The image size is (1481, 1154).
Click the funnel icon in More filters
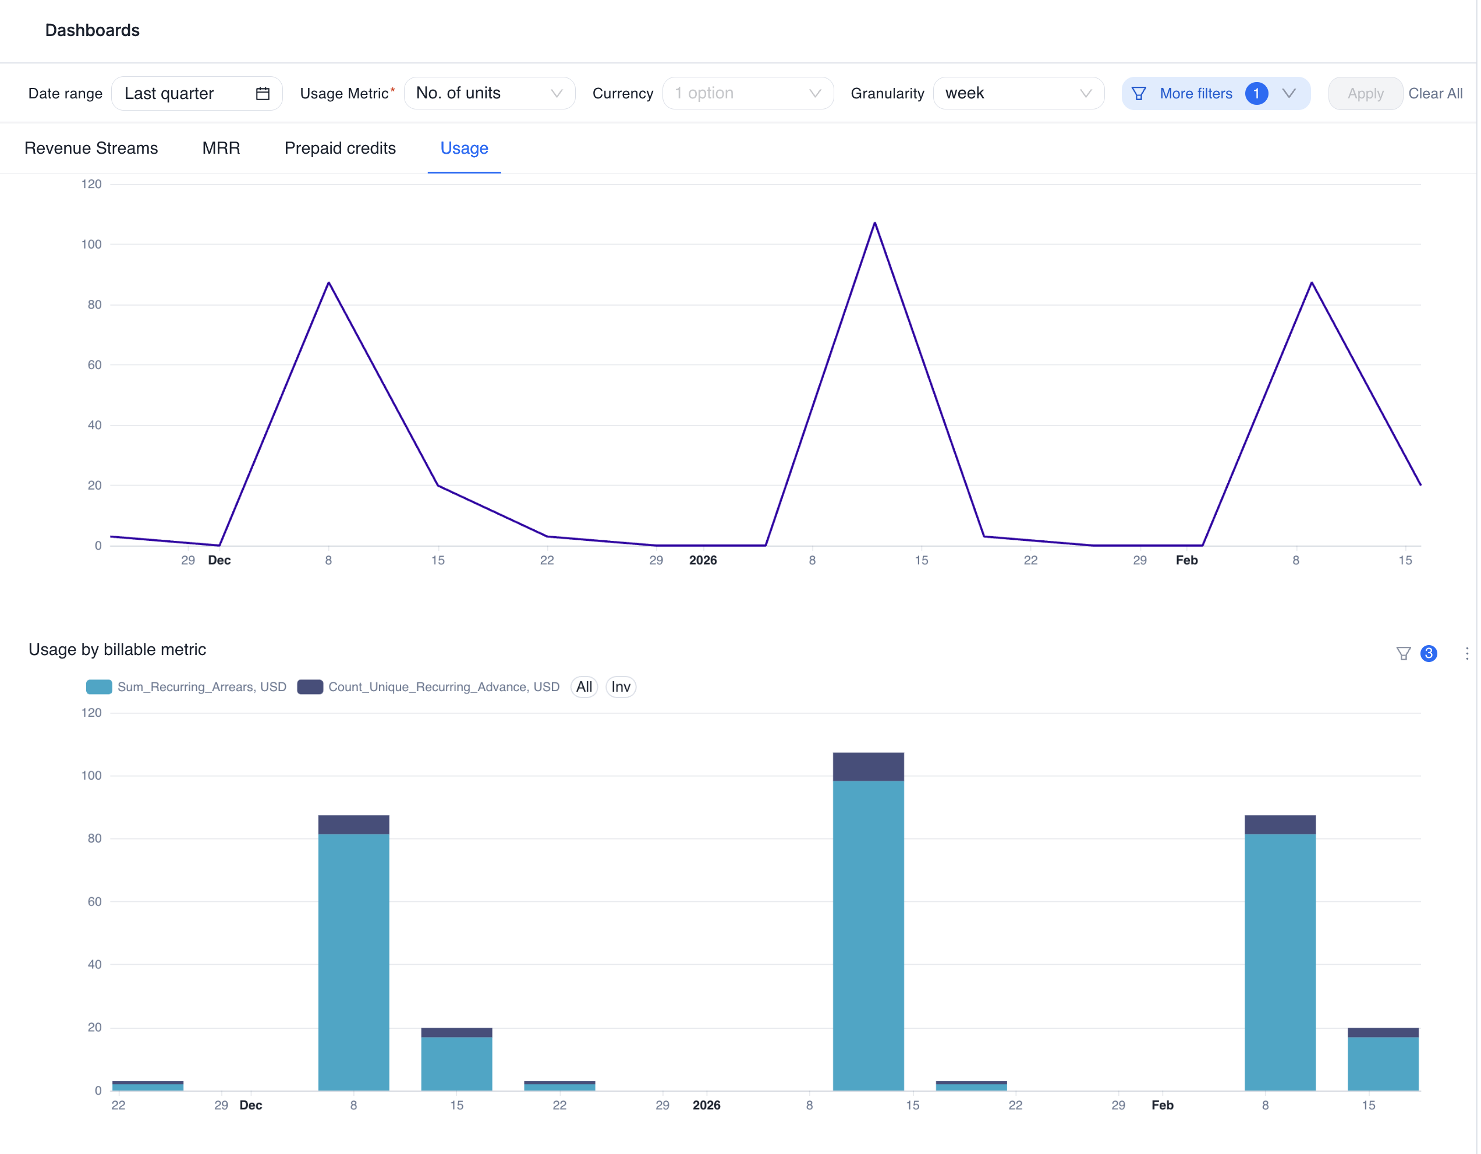point(1139,94)
